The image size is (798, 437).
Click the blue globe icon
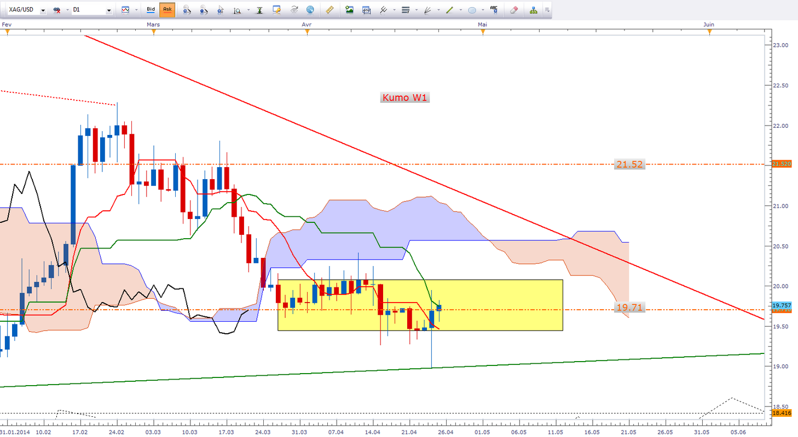click(310, 10)
